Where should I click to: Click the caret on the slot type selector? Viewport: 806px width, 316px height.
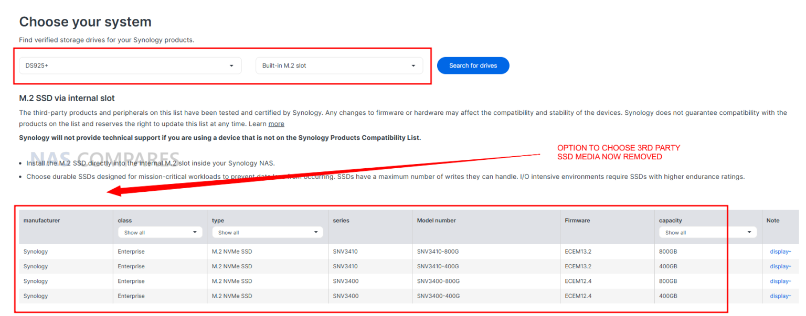tap(412, 65)
